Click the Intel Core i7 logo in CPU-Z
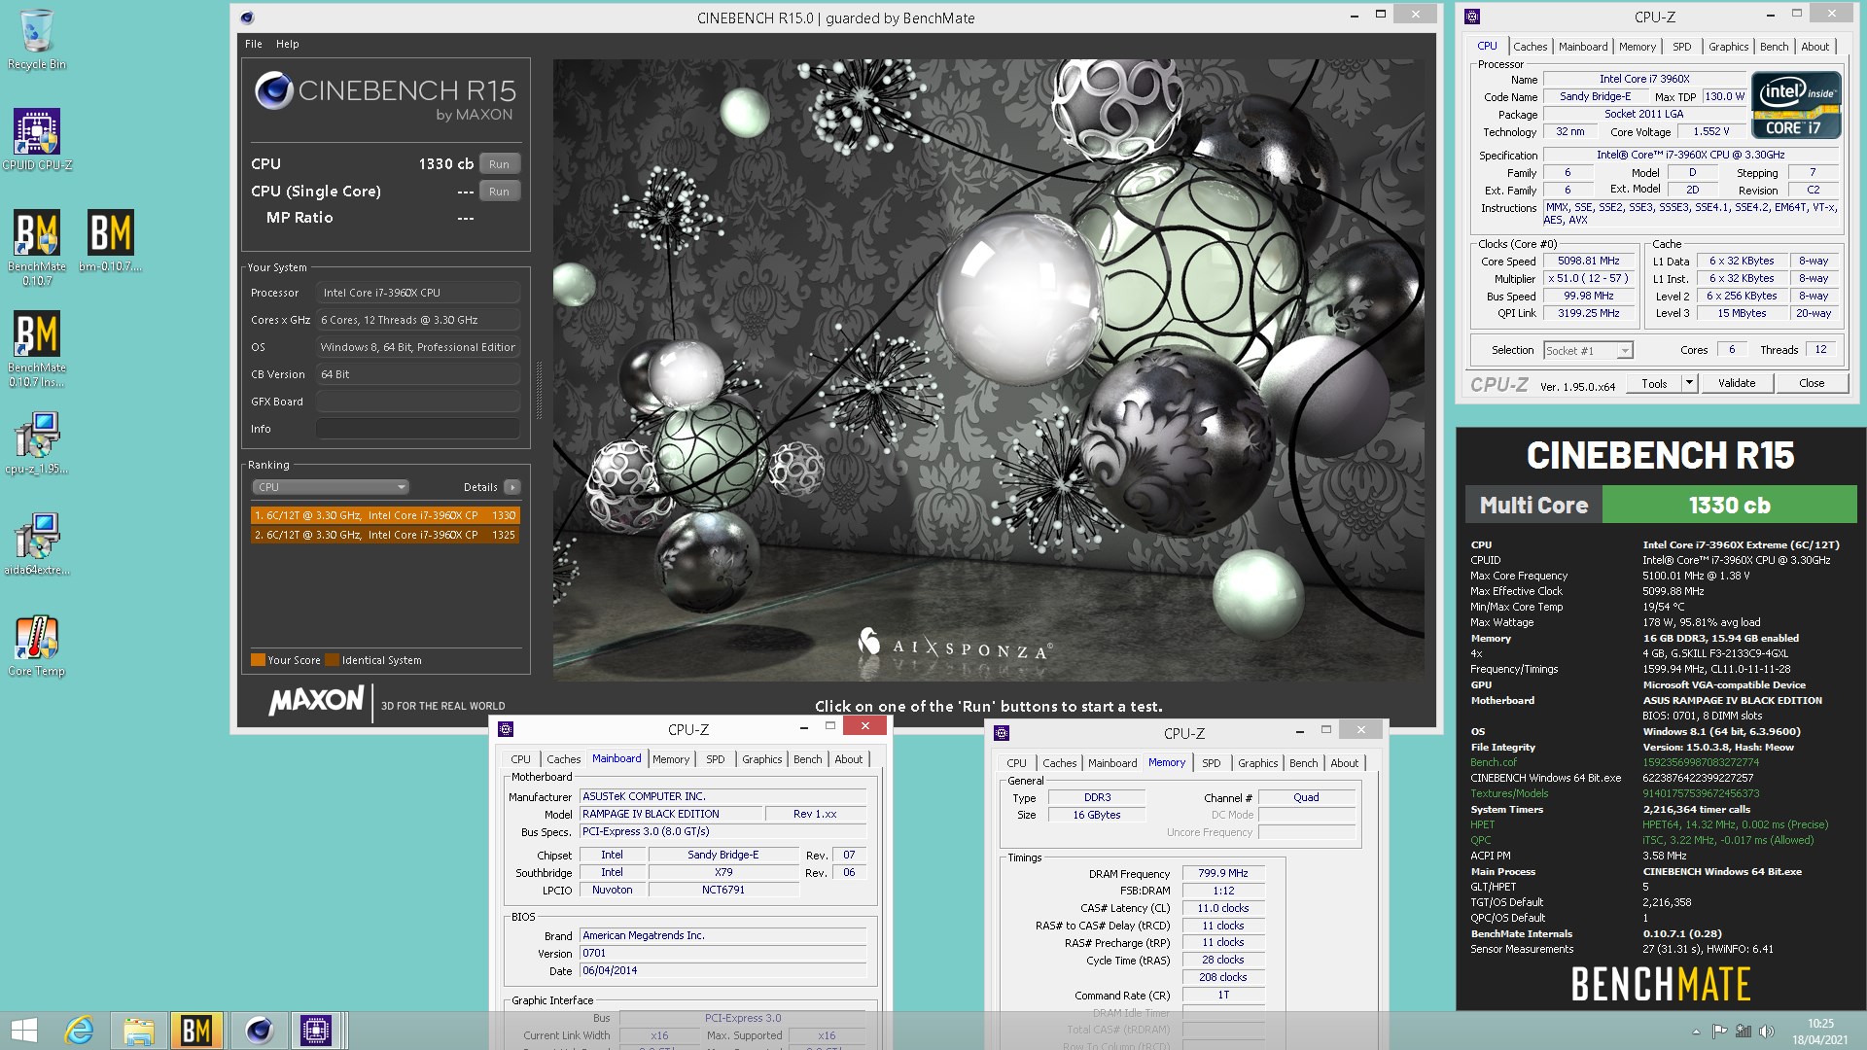This screenshot has width=1867, height=1050. (x=1796, y=105)
